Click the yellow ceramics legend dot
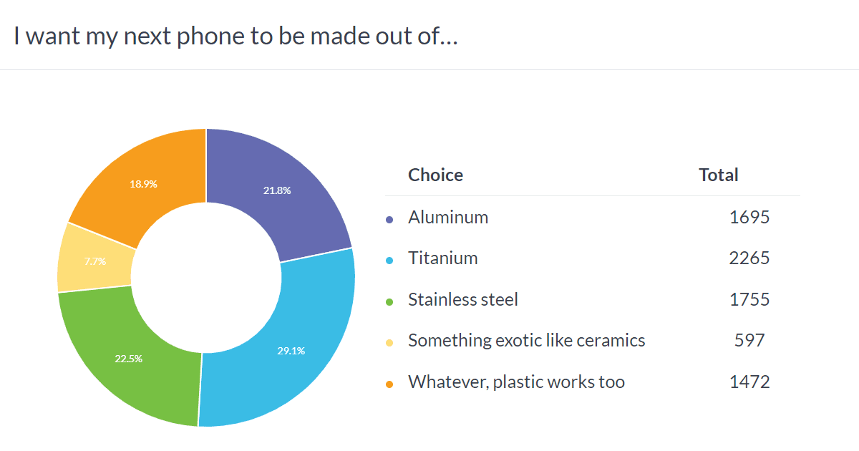Screen dimensions: 859x451 tap(389, 343)
